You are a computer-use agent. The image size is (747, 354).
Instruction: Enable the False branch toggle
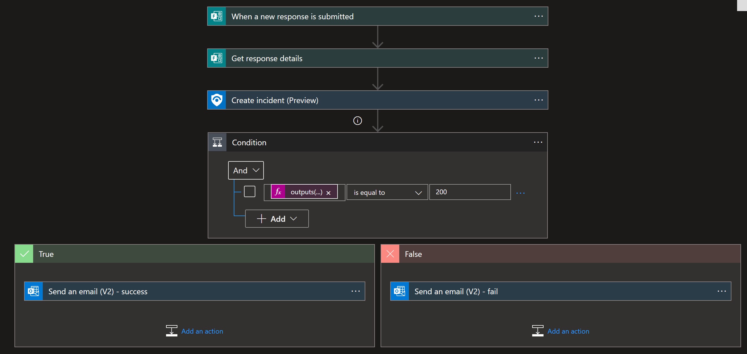tap(391, 253)
